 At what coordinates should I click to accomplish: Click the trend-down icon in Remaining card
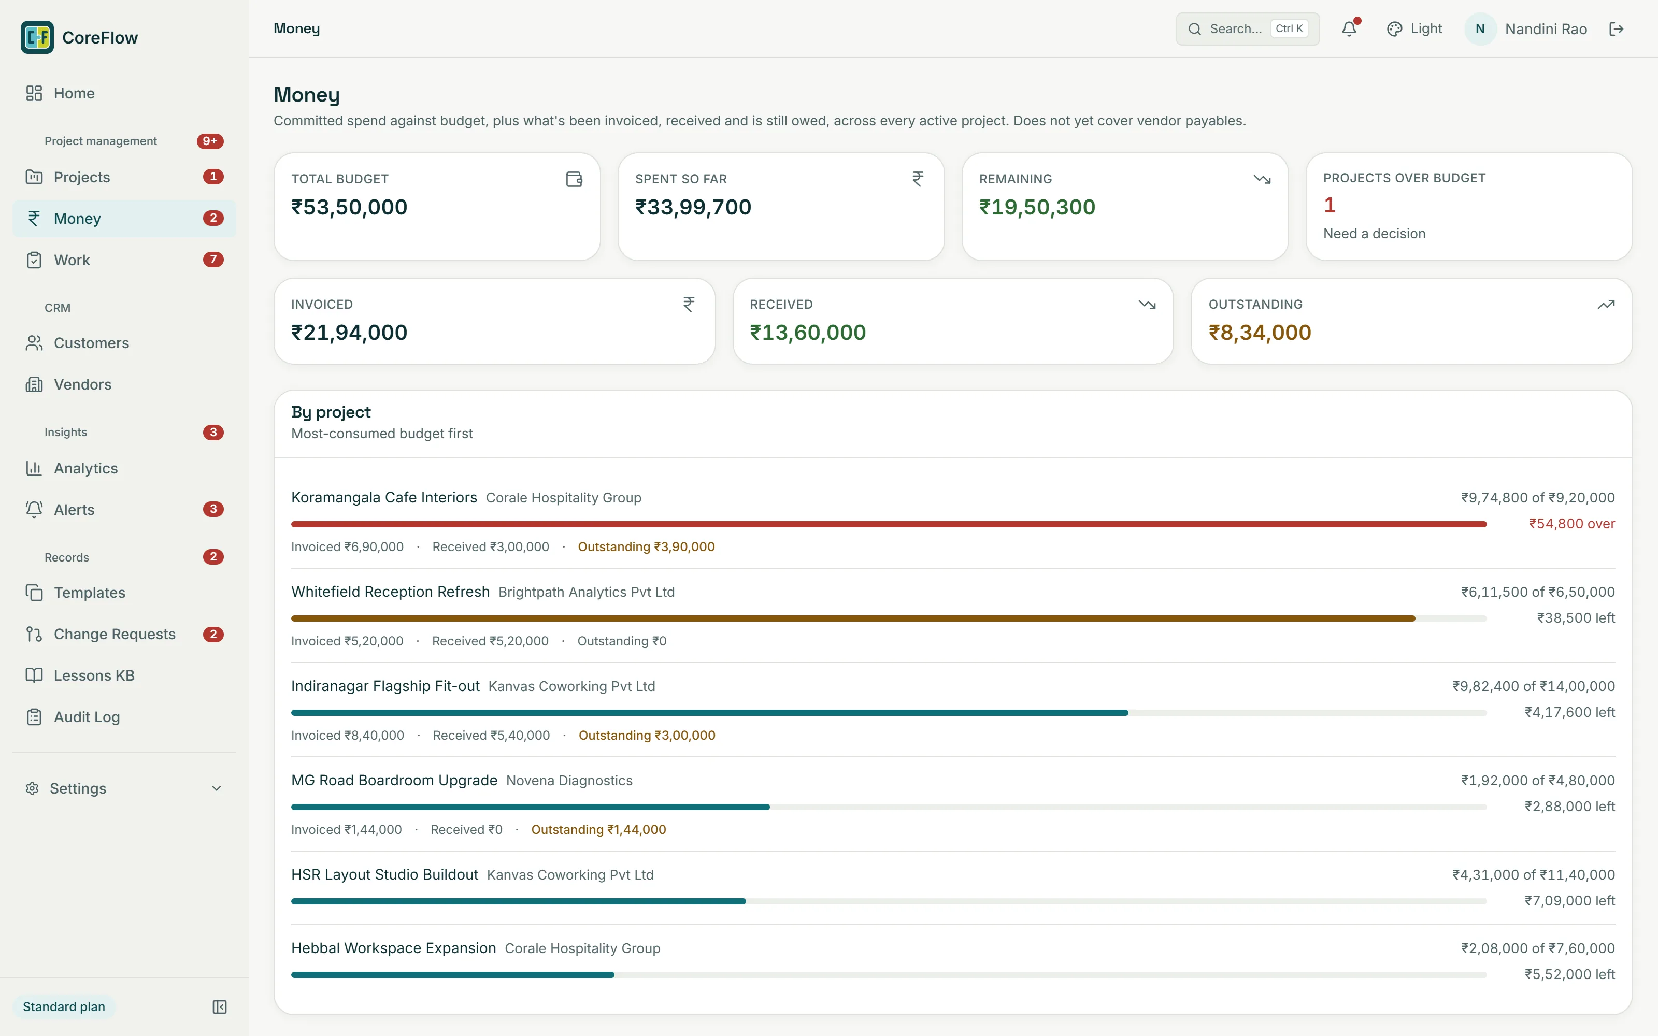(x=1262, y=179)
